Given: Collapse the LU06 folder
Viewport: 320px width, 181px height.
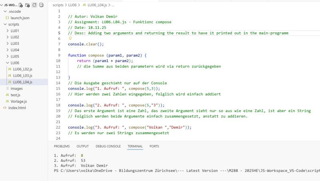Looking at the screenshot, I should [14, 63].
